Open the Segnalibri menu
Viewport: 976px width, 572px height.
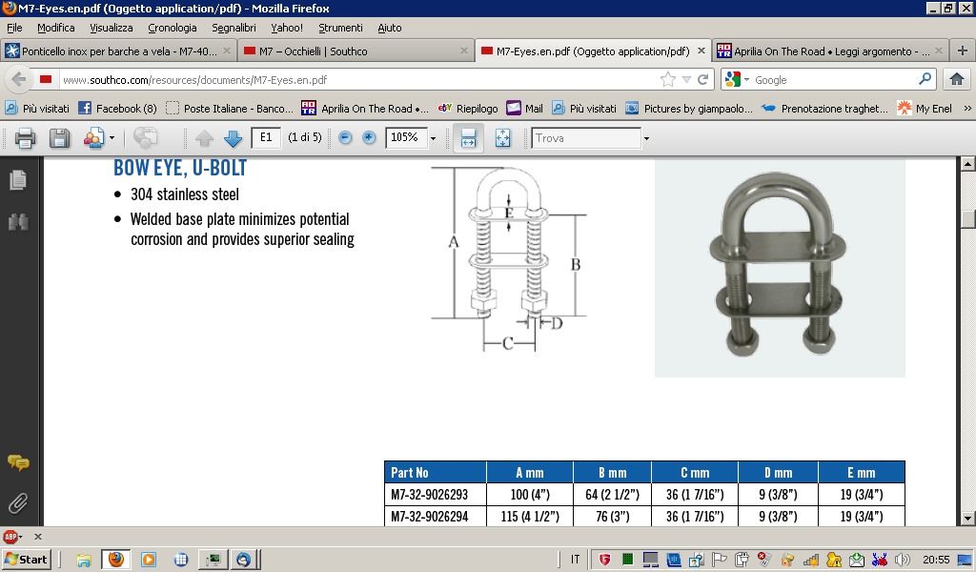[x=234, y=28]
